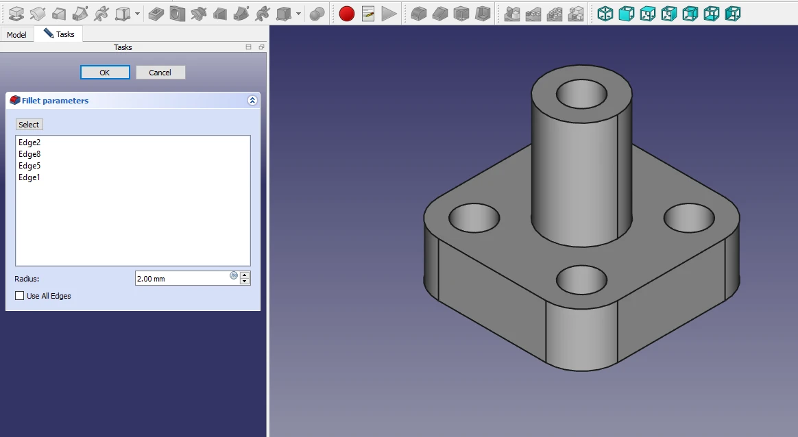The image size is (798, 437).
Task: Collapse the Fillet parameters section
Action: click(x=252, y=101)
